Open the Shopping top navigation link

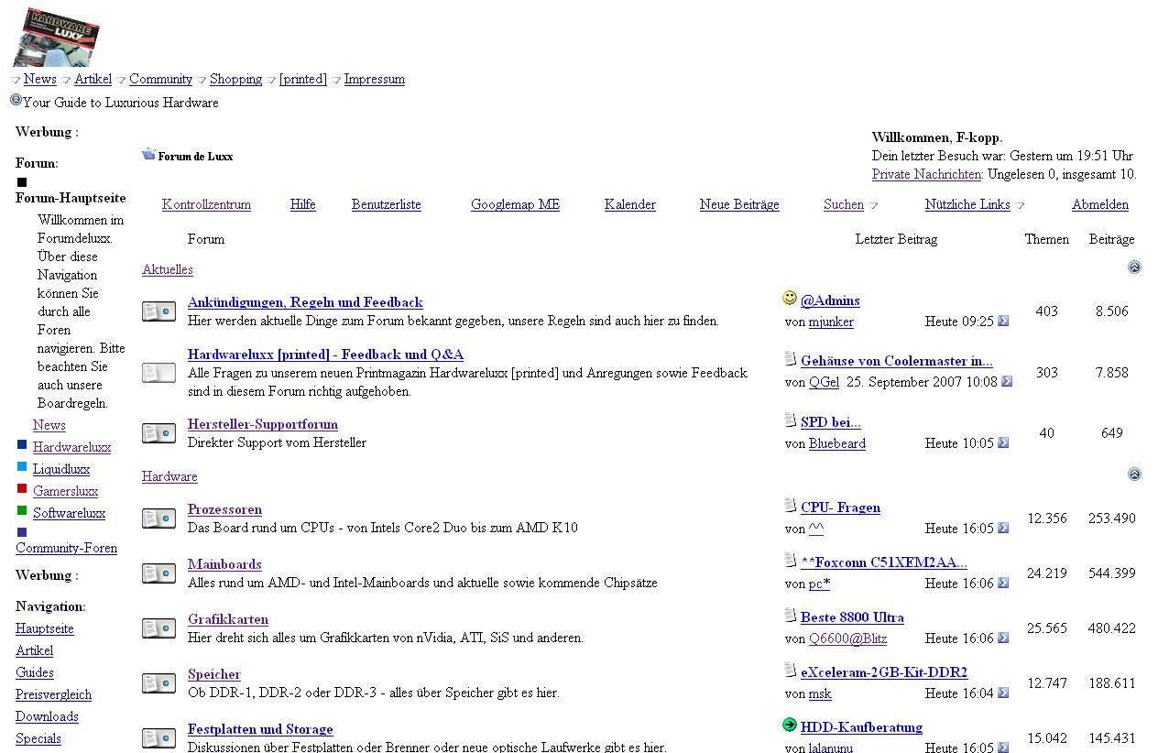pyautogui.click(x=235, y=79)
